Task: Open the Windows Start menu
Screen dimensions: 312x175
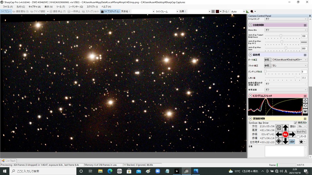Action: point(5,171)
